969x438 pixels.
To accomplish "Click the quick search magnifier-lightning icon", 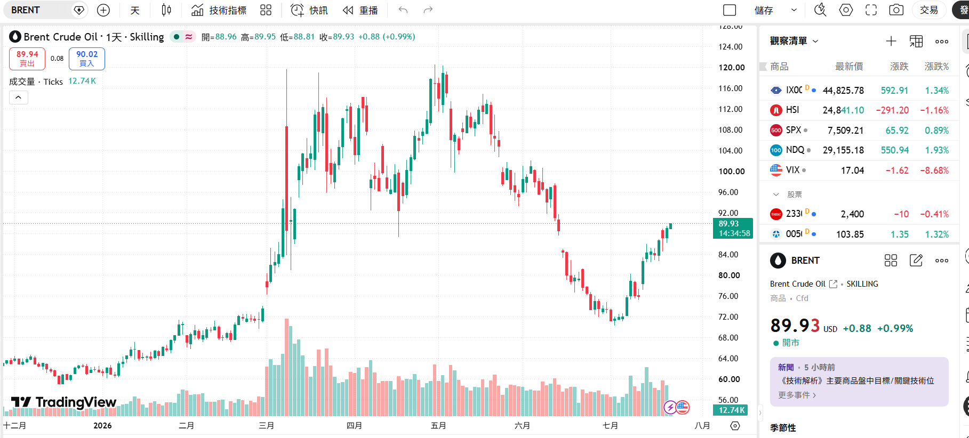I will tap(820, 10).
